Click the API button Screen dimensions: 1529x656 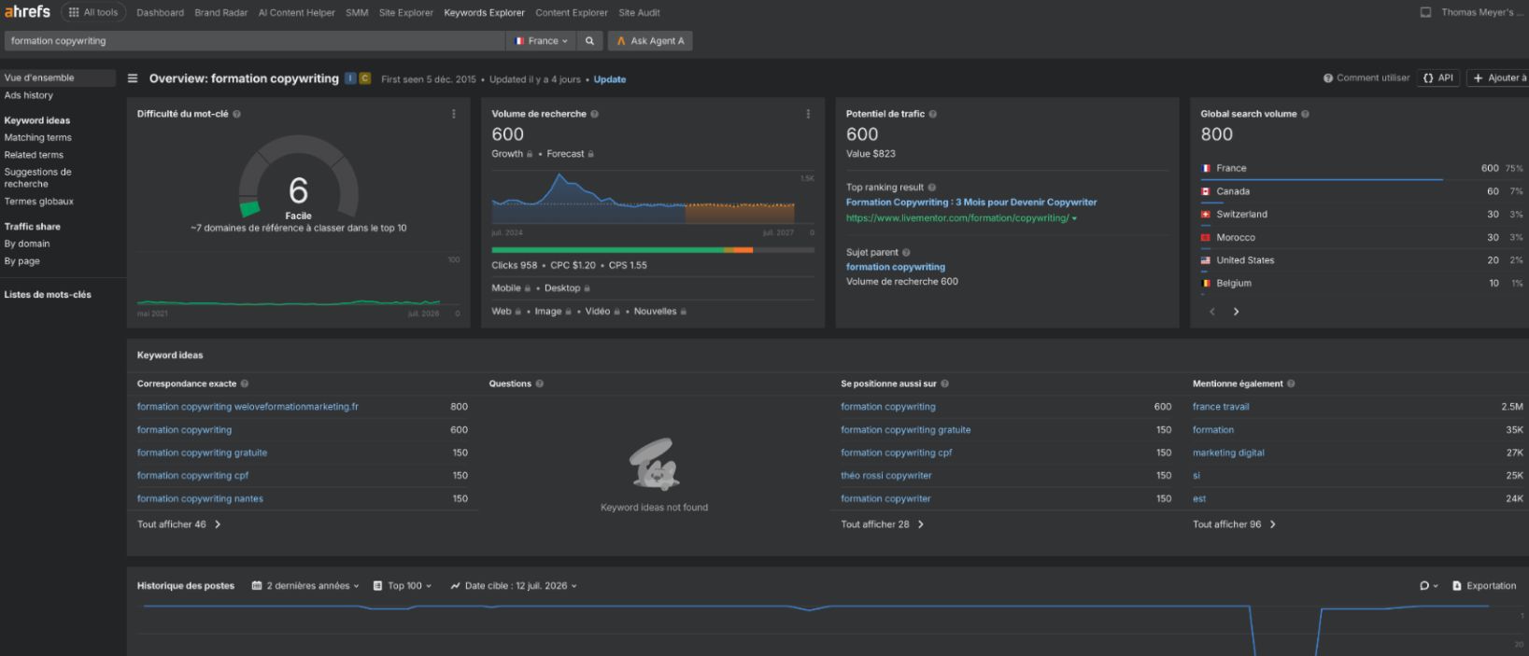click(x=1438, y=78)
